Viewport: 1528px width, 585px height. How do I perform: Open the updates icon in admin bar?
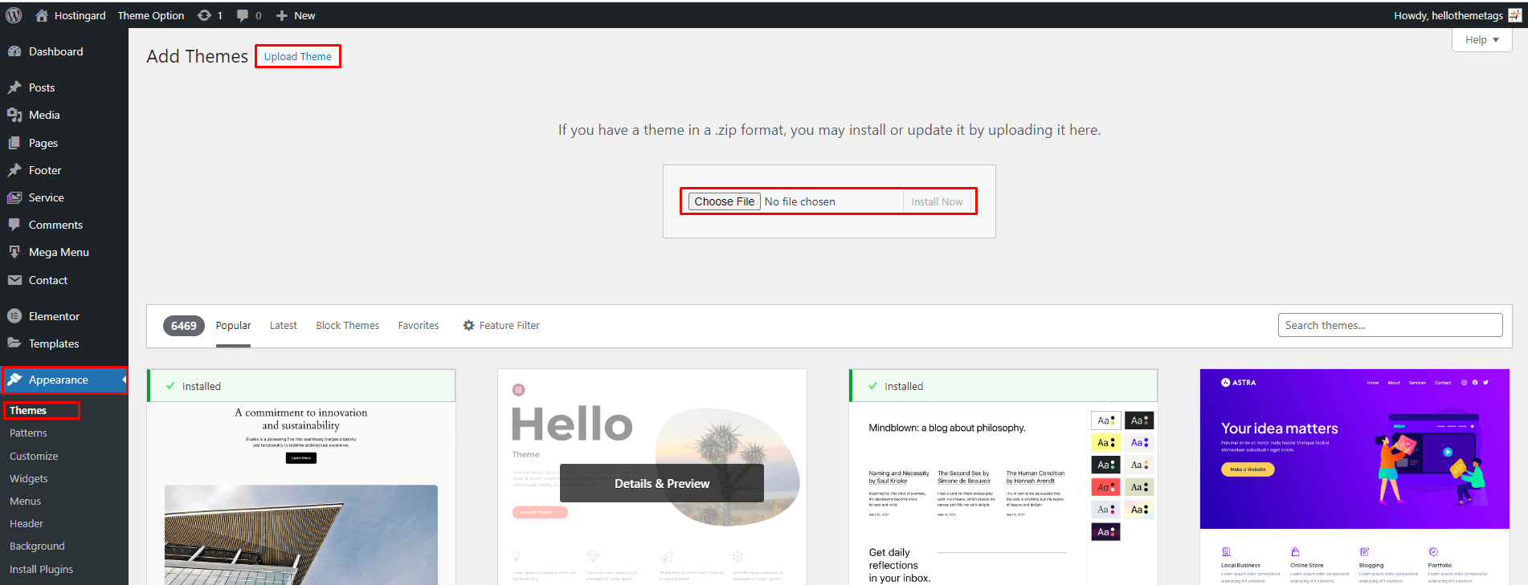tap(205, 15)
